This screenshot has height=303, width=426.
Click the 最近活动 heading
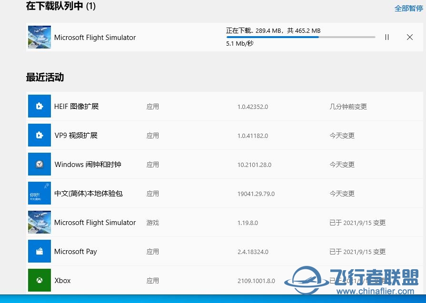pos(45,78)
